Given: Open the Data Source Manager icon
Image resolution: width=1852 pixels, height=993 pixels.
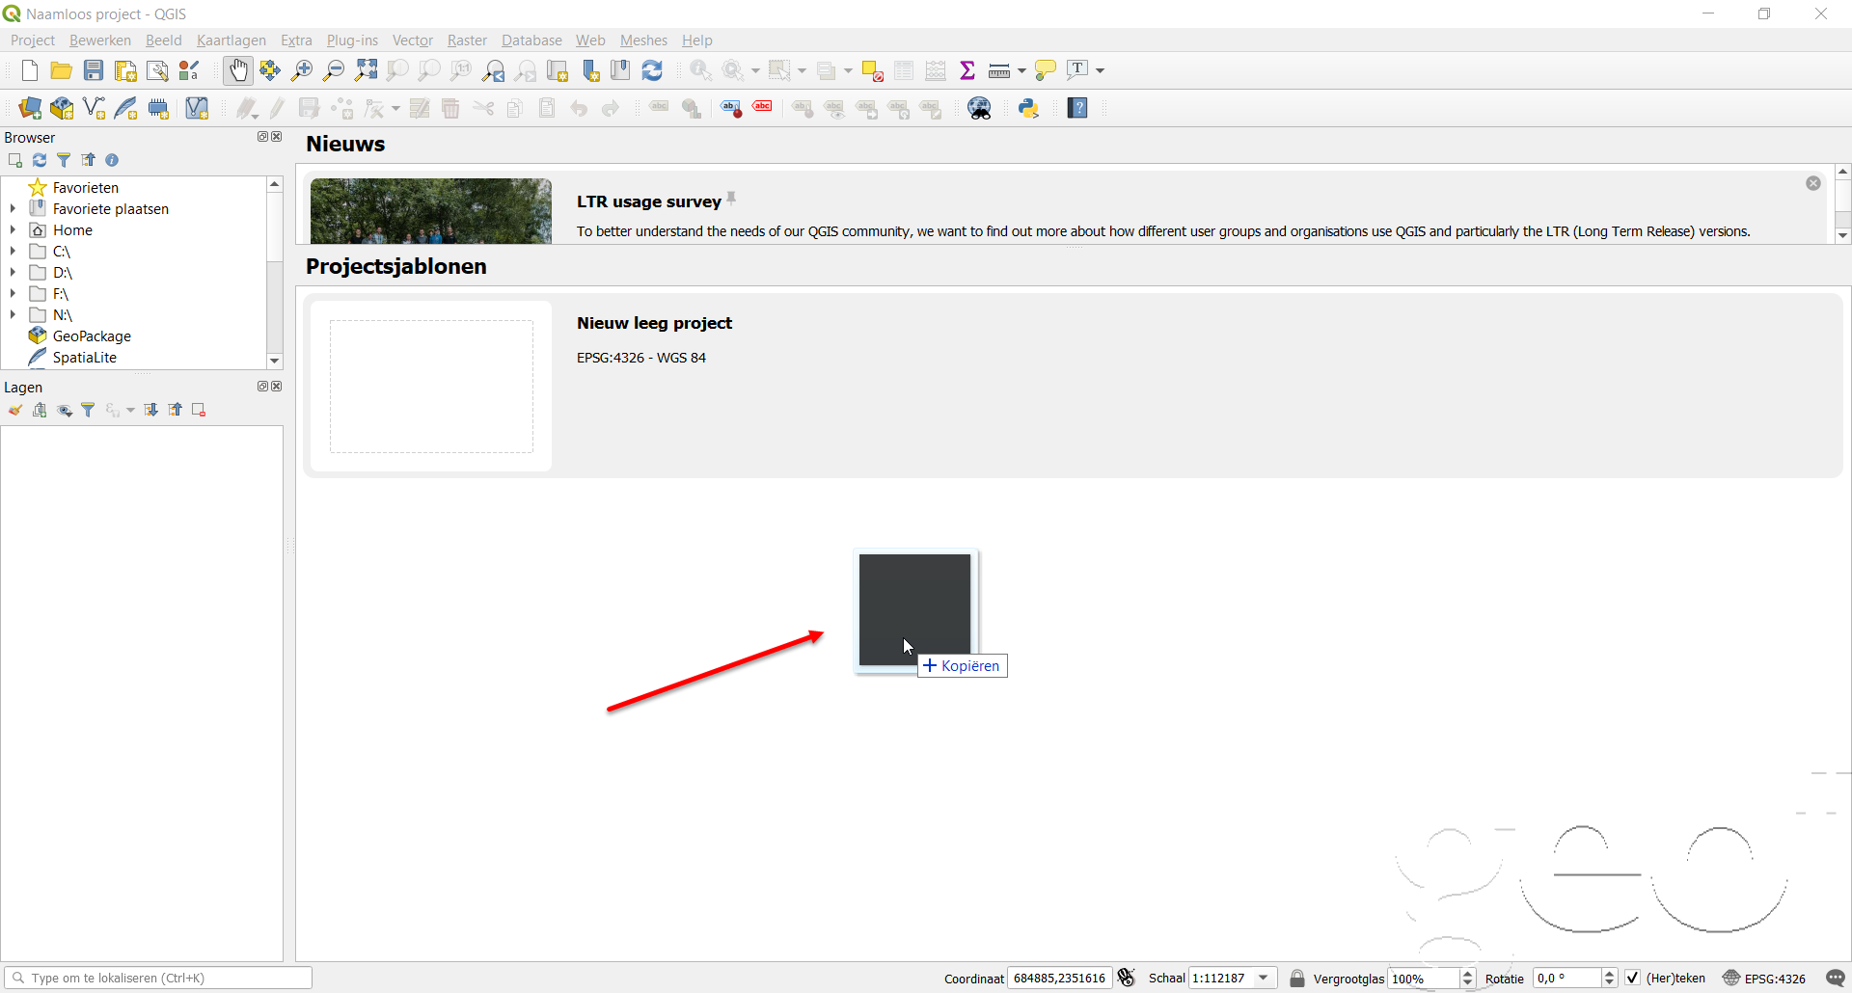Looking at the screenshot, I should tap(30, 108).
